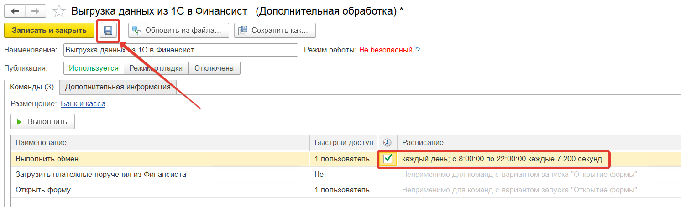
Task: Click Save as button
Action: [275, 31]
